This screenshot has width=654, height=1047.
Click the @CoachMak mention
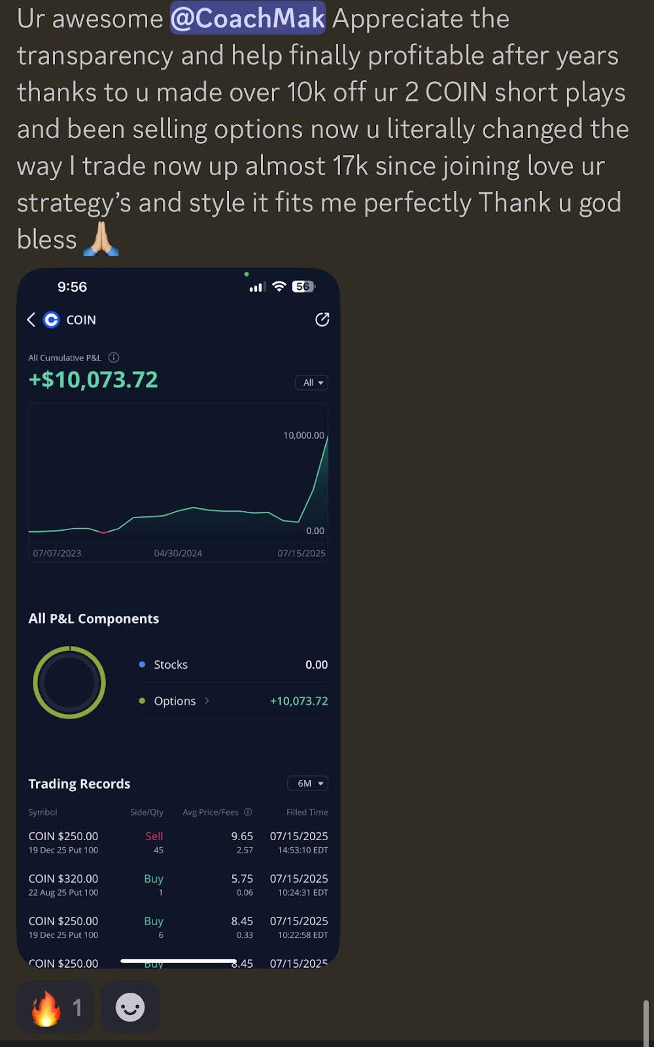(248, 18)
